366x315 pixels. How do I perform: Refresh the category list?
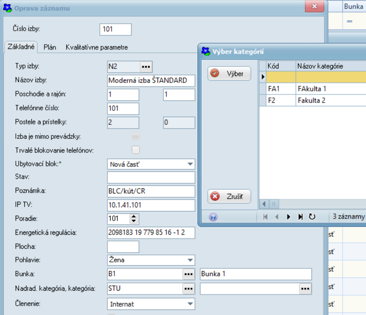click(x=312, y=217)
